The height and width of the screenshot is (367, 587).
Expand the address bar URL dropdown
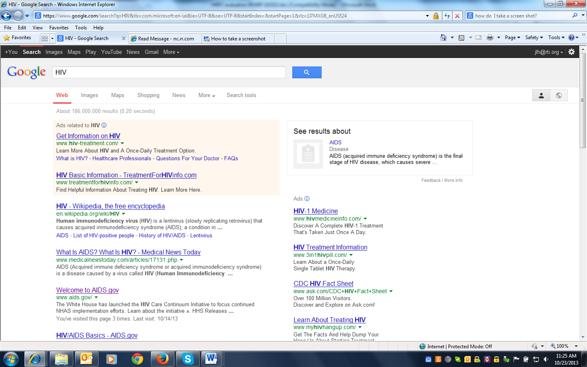427,16
